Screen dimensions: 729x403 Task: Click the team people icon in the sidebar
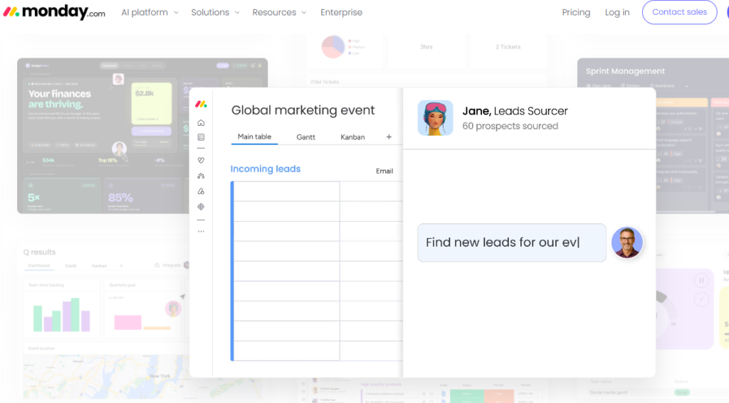(201, 176)
